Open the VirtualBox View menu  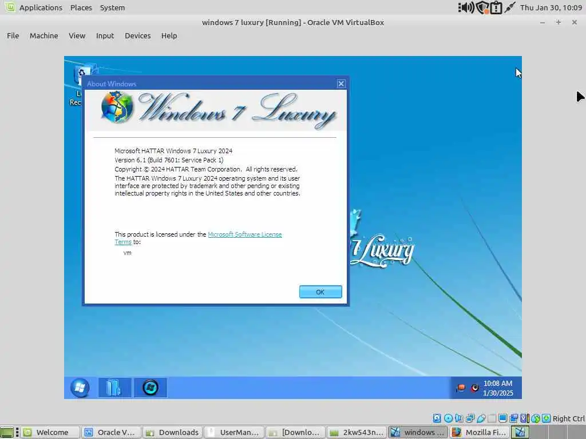tap(77, 36)
